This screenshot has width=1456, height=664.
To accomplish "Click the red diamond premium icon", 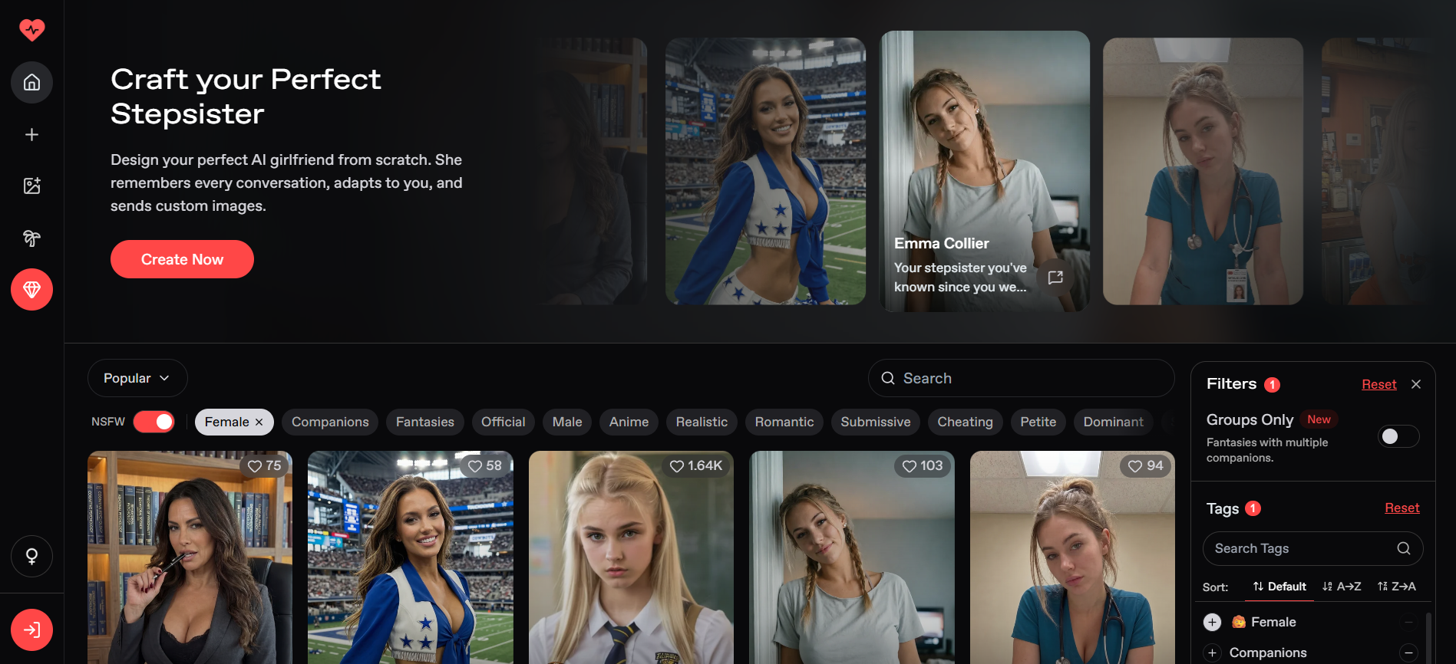I will (31, 289).
